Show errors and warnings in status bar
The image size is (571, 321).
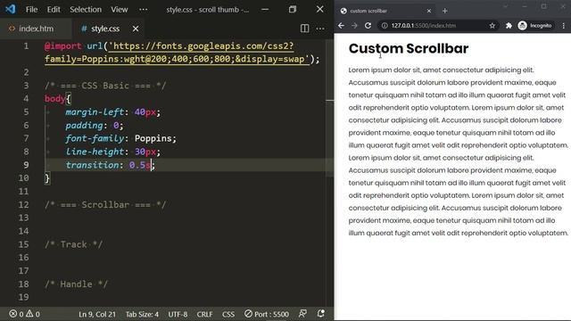point(25,314)
